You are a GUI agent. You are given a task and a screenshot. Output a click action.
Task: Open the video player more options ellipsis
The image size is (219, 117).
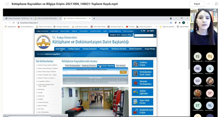point(209,4)
